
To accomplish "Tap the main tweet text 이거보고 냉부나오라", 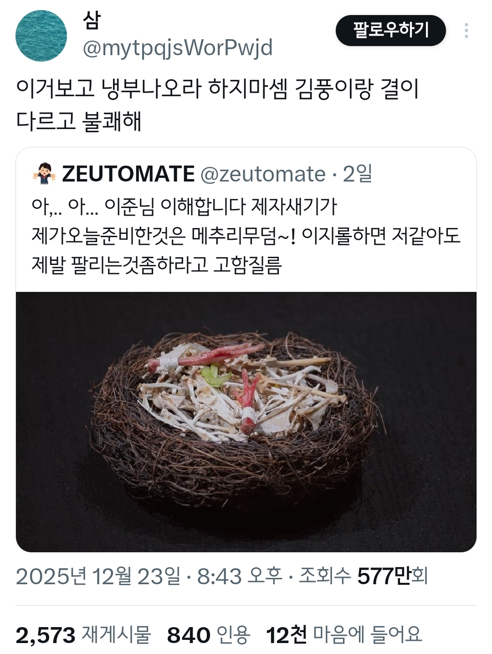I will point(217,105).
